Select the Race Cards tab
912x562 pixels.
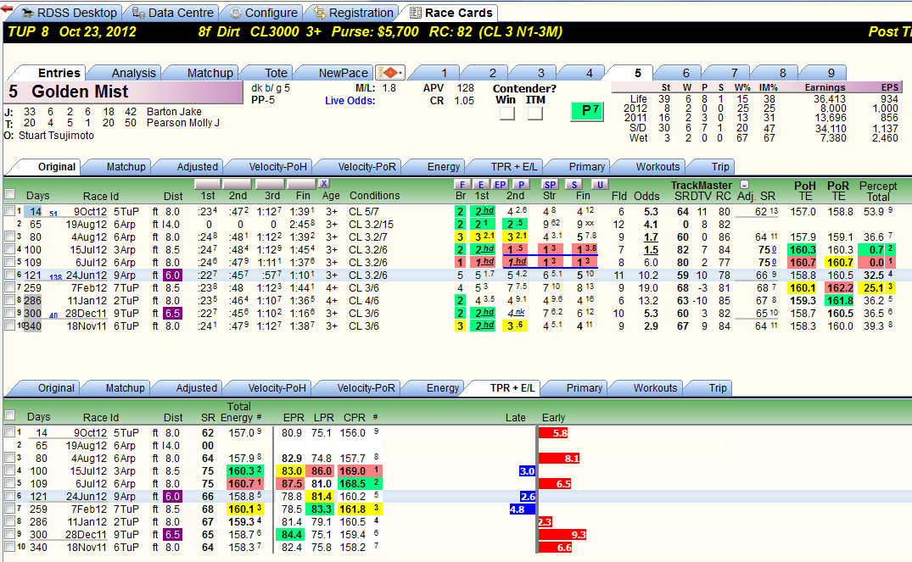coord(451,13)
